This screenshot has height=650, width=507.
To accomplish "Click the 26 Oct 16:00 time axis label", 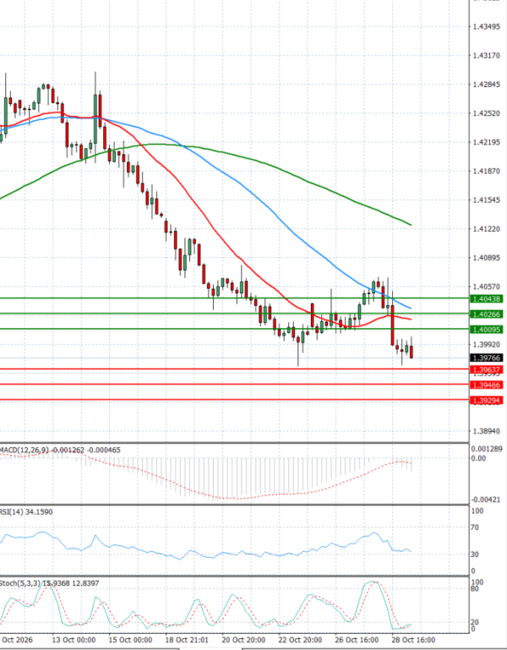I will click(357, 640).
